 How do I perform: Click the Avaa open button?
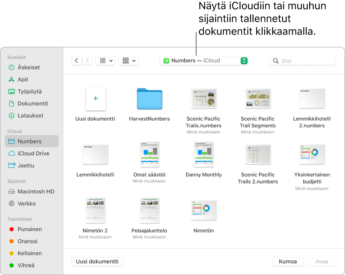(x=321, y=262)
